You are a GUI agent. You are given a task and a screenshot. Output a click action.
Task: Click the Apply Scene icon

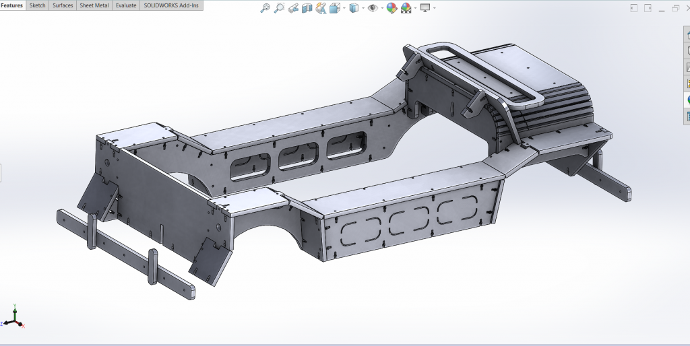[x=406, y=8]
